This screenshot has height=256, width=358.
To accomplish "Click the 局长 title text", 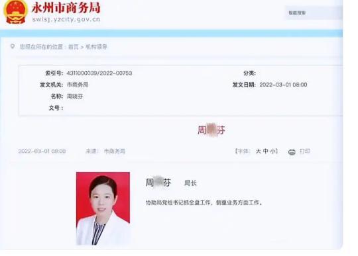I will (x=190, y=183).
